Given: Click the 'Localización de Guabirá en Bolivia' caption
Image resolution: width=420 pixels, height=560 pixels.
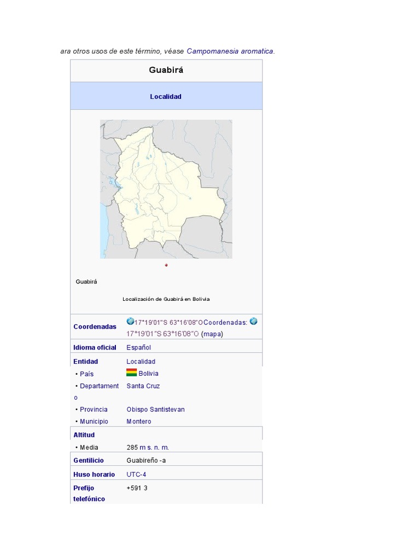Looking at the screenshot, I should click(x=166, y=299).
